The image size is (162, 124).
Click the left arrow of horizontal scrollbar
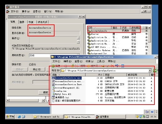tap(8, 101)
